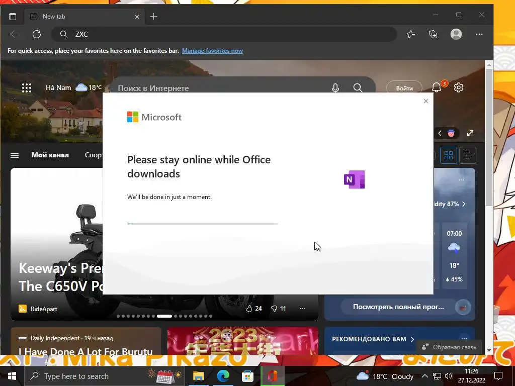Click the OneNote icon in the dialog

pyautogui.click(x=355, y=179)
